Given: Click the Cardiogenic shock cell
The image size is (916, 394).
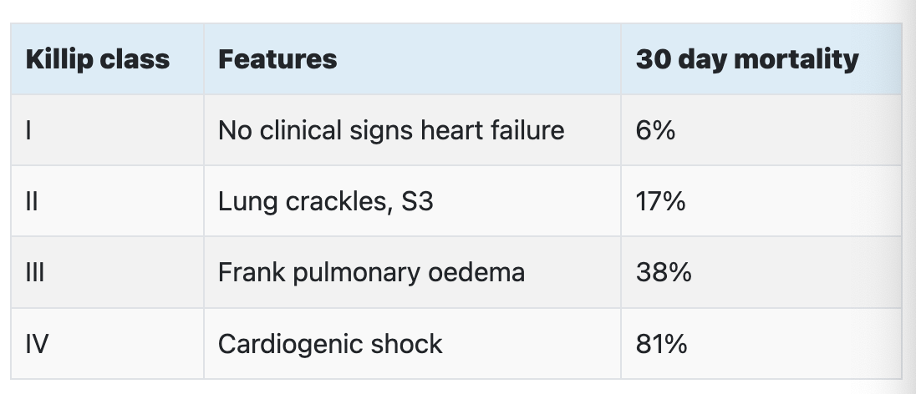Looking at the screenshot, I should tap(412, 344).
